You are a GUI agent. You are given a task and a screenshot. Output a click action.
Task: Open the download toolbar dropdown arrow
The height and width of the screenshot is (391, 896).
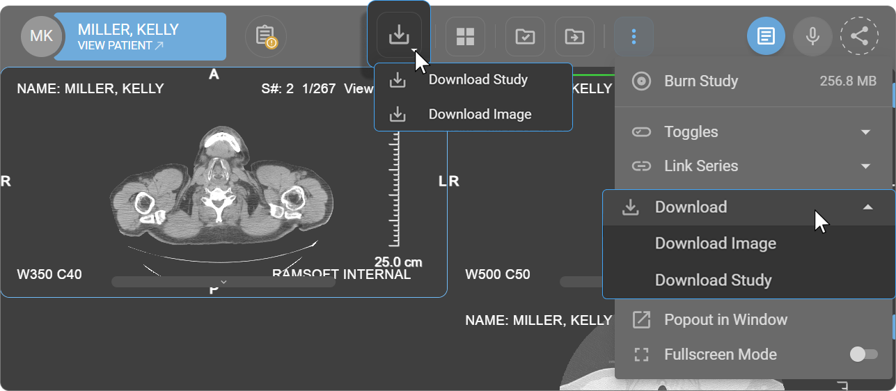[415, 51]
